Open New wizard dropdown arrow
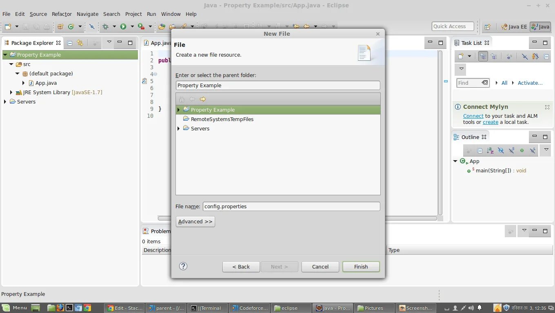 tap(17, 26)
